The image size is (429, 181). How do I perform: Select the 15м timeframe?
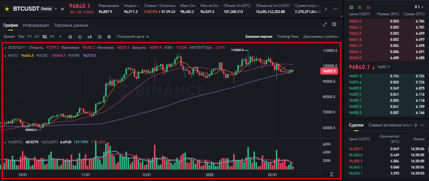pyautogui.click(x=21, y=37)
